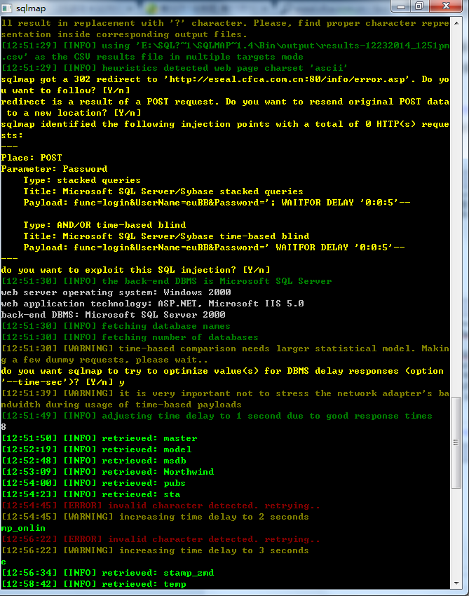The height and width of the screenshot is (596, 469).
Task: Click 'retrieved: Northwind' log line
Action: pos(108,472)
